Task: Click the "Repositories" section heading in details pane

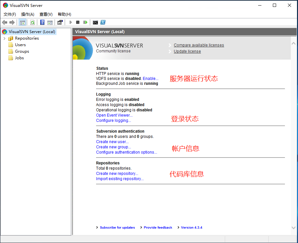Action: pos(108,163)
